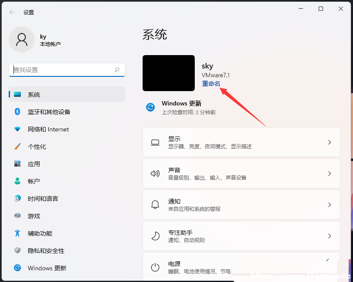Click the blue sync icon near Windows 更新 status
Viewport: 353px width, 282px height.
pos(150,107)
